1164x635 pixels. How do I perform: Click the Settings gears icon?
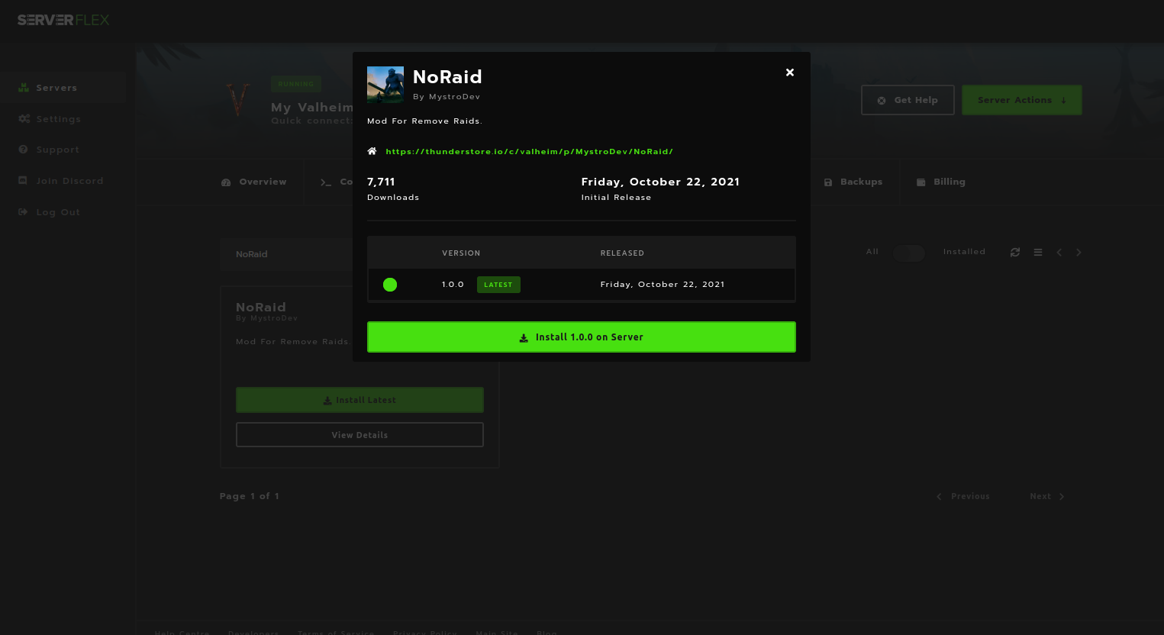[x=24, y=119]
